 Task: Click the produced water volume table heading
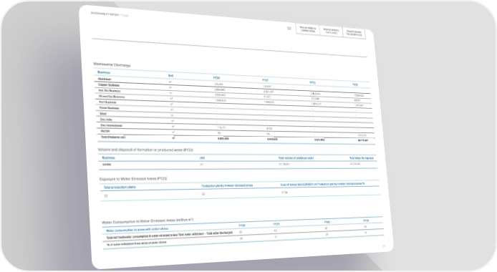(x=145, y=150)
